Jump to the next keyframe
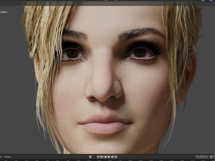The image size is (215, 161). pos(112,157)
